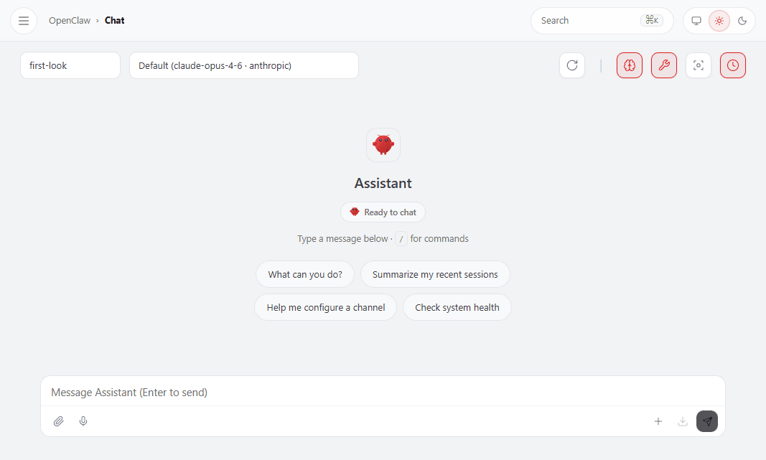This screenshot has width=766, height=460.
Task: Choose Summarize my recent sessions suggestion
Action: point(435,274)
